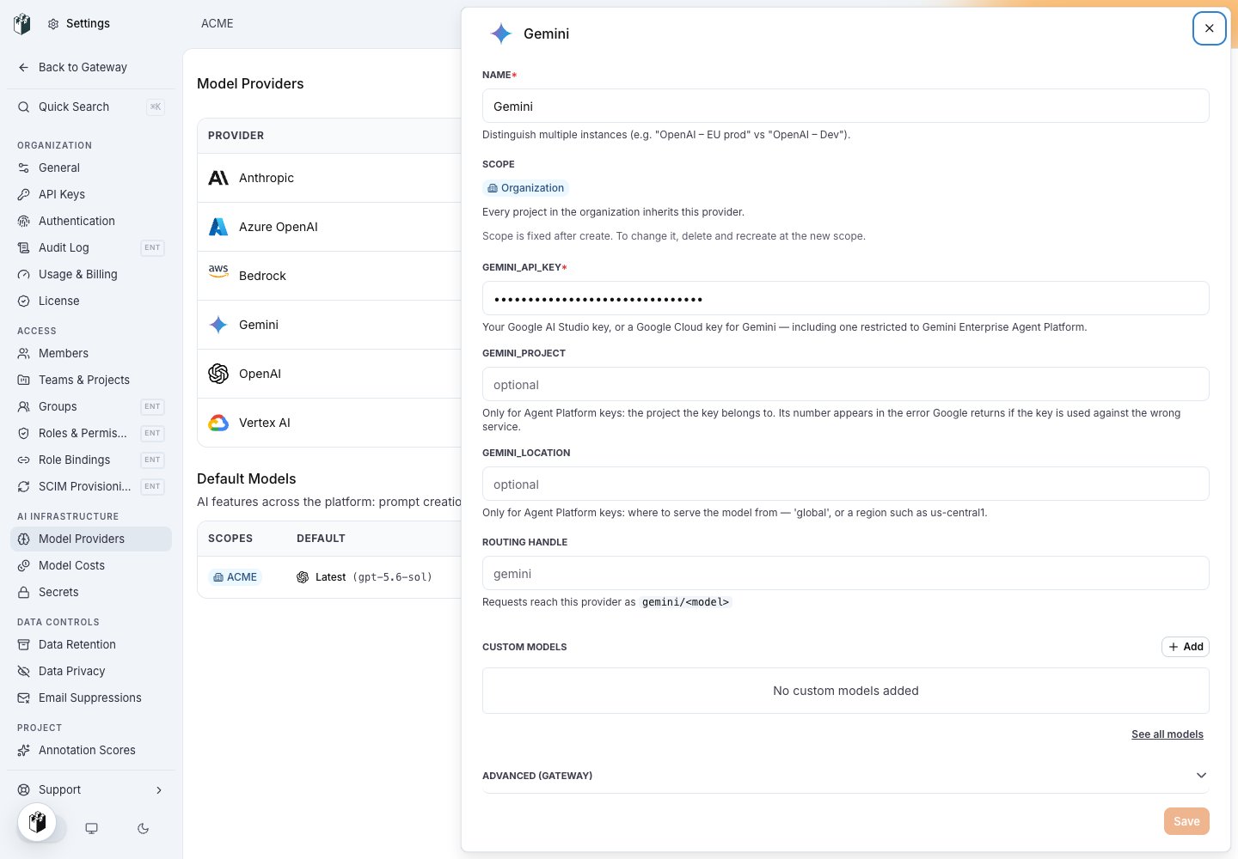Add a custom model
1238x859 pixels.
(1186, 647)
